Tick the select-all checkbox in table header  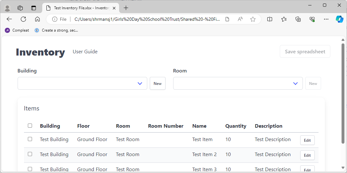(x=30, y=126)
